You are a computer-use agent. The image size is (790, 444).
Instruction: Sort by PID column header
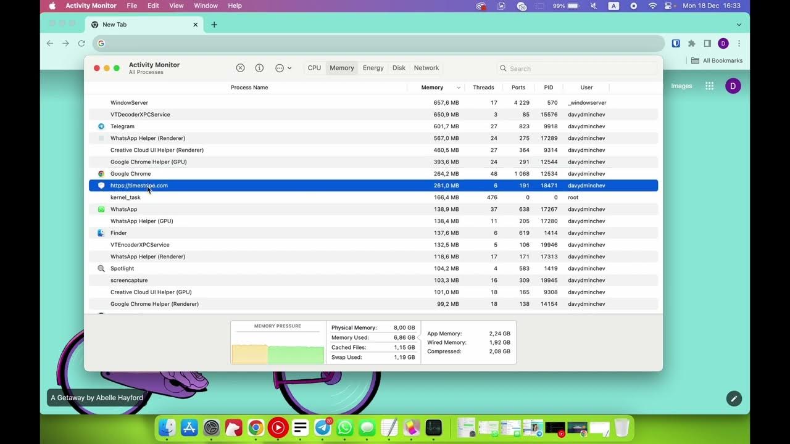tap(549, 88)
